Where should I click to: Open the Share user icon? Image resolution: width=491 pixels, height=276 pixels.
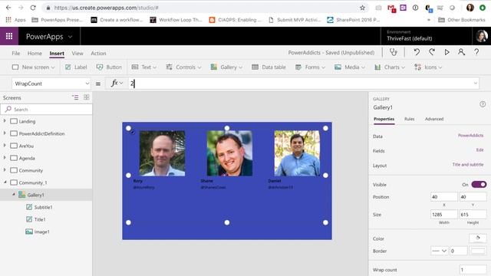(x=461, y=52)
